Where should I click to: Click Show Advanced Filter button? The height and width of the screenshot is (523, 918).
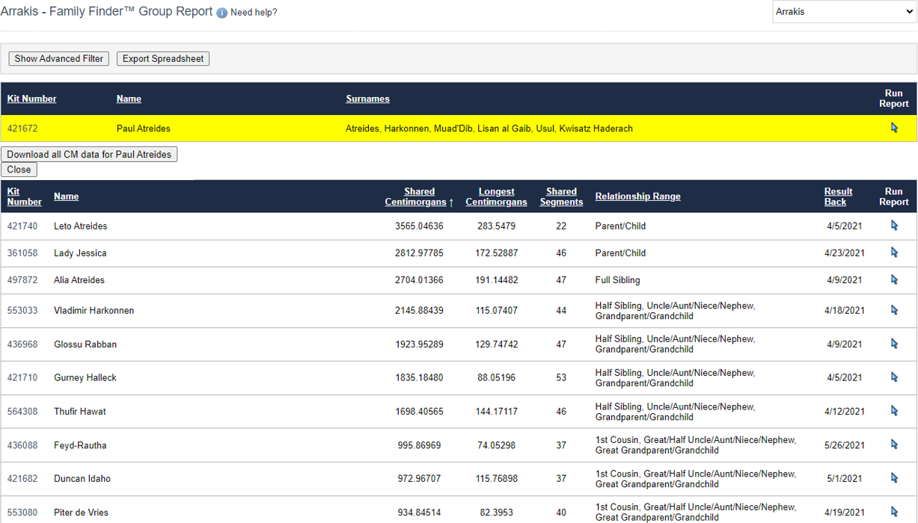tap(58, 58)
